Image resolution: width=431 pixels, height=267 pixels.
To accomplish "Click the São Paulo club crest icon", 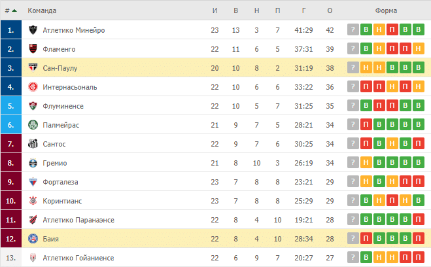I will (x=33, y=67).
